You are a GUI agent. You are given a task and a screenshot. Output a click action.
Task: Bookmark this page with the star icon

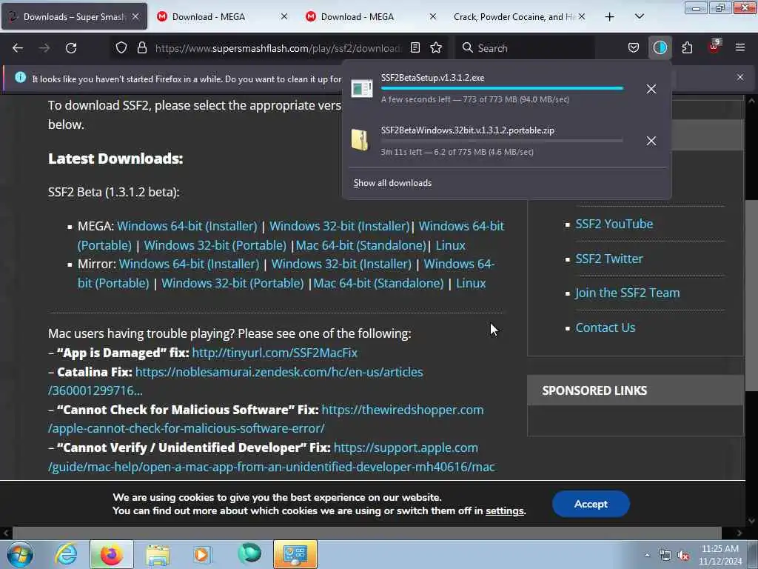[436, 48]
